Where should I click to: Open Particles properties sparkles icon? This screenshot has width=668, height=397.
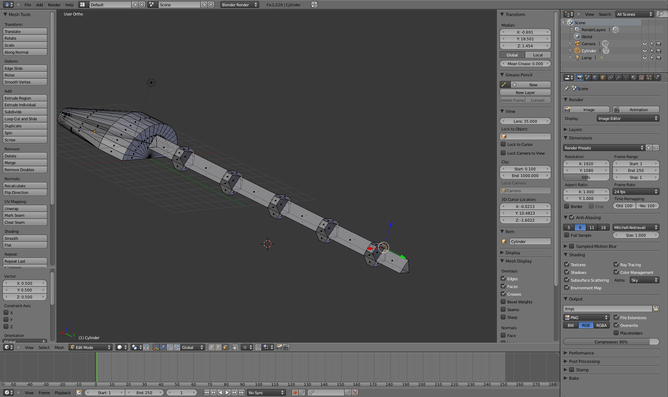coord(649,78)
